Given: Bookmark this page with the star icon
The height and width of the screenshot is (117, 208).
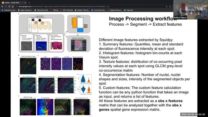Looking at the screenshot, I should [170, 6].
